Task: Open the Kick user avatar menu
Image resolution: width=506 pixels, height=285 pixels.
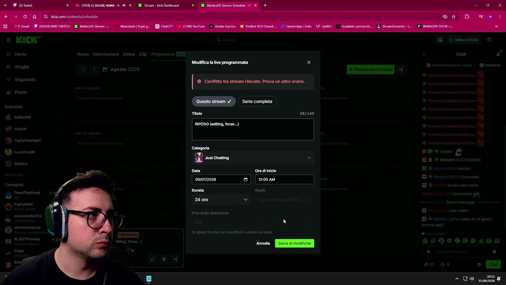Action: pyautogui.click(x=489, y=40)
